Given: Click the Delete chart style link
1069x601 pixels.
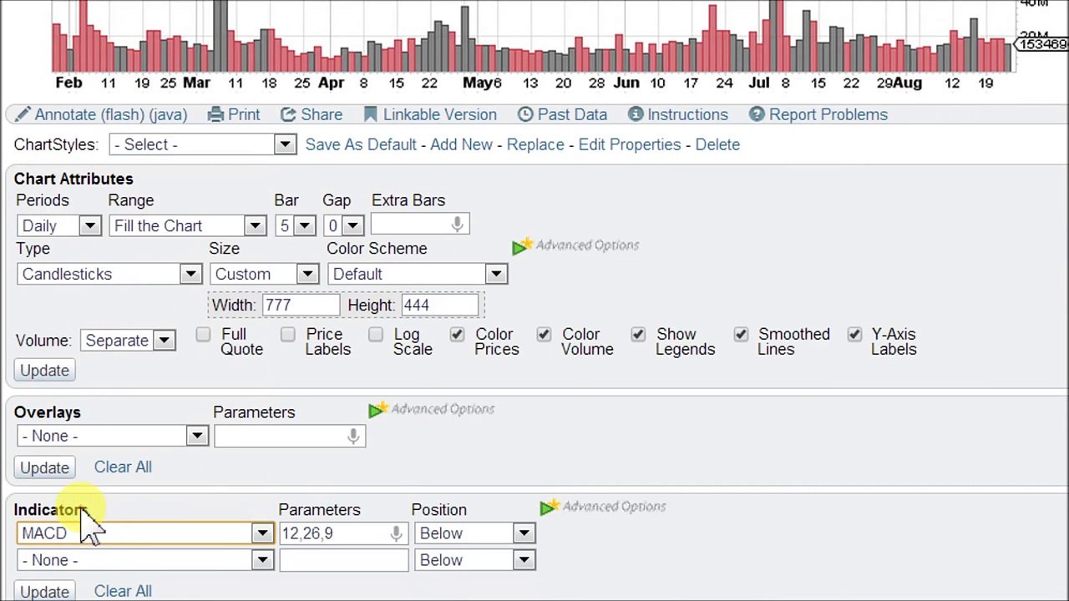Looking at the screenshot, I should pos(717,144).
